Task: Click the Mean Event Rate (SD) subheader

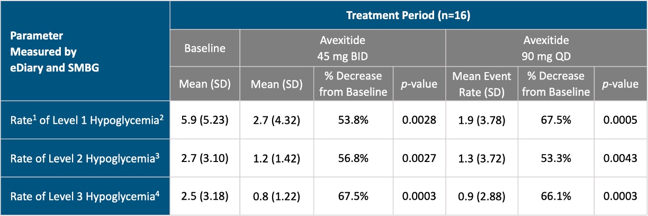Action: [482, 84]
